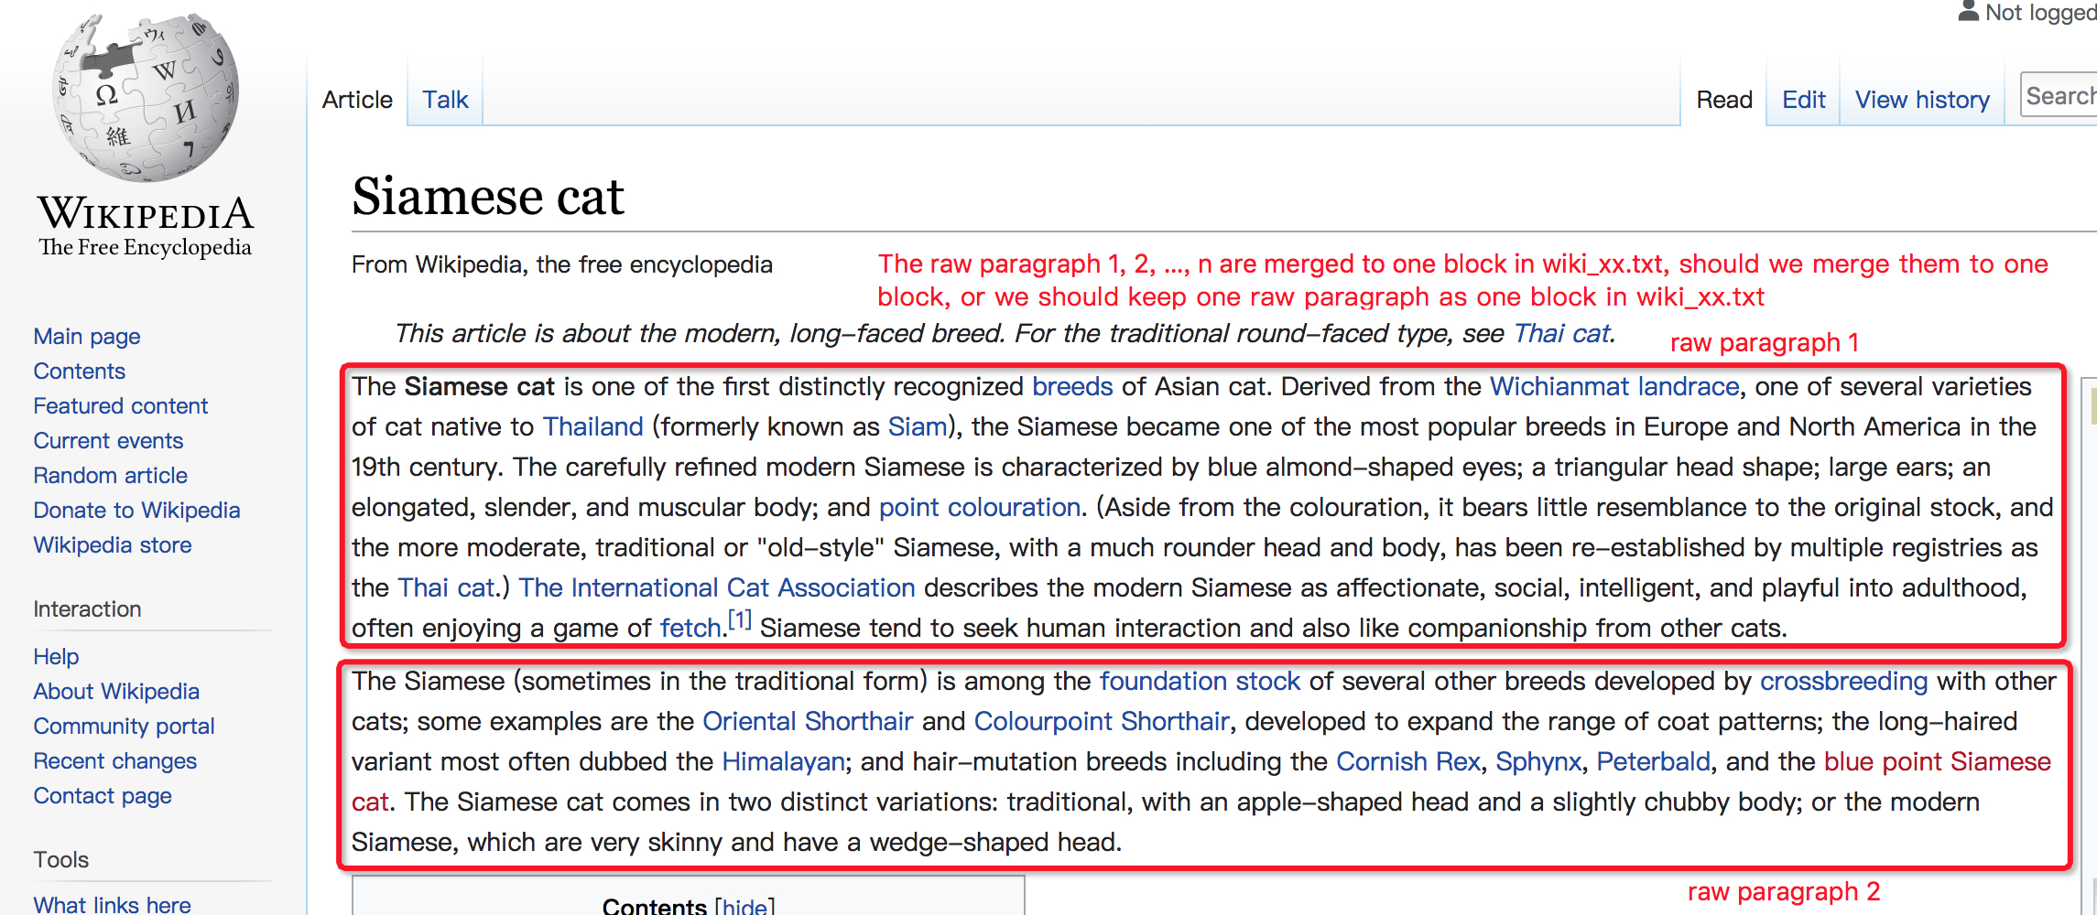Viewport: 2097px width, 915px height.
Task: Click the Interaction sidebar heading
Action: click(x=87, y=608)
